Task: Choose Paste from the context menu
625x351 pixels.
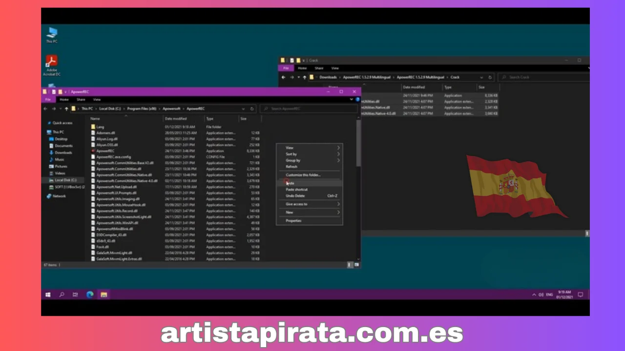Action: (x=310, y=183)
